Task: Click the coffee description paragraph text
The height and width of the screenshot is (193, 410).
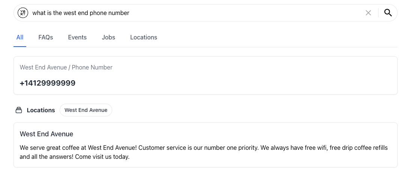Action: [204, 152]
